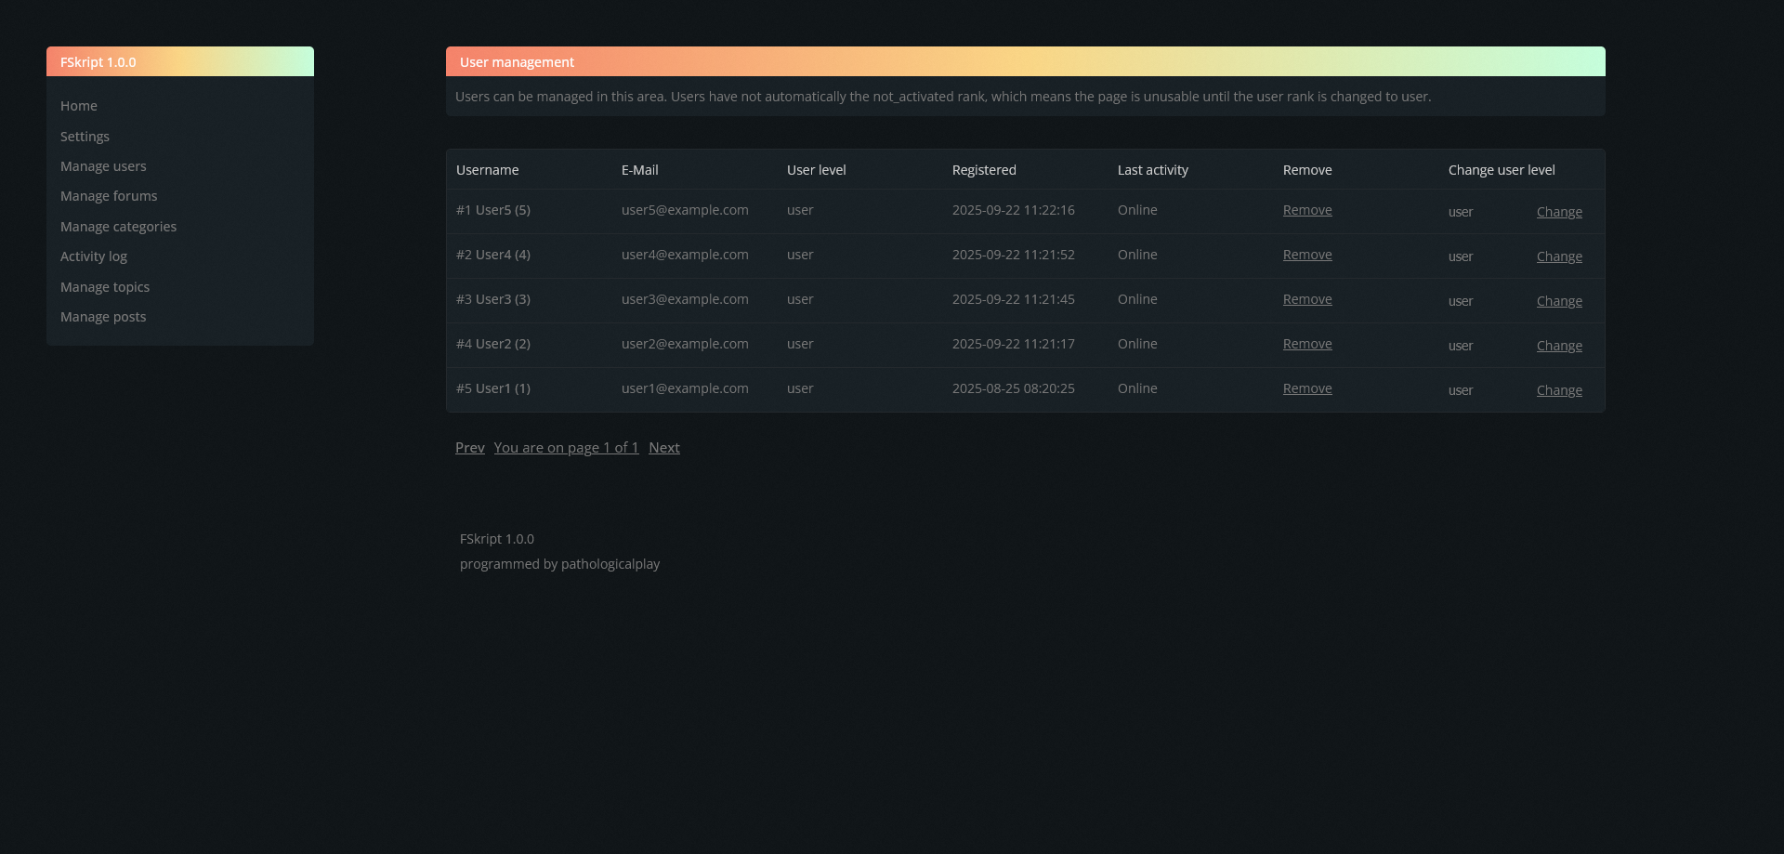Remove the User3 account
The width and height of the screenshot is (1784, 854).
pyautogui.click(x=1307, y=299)
